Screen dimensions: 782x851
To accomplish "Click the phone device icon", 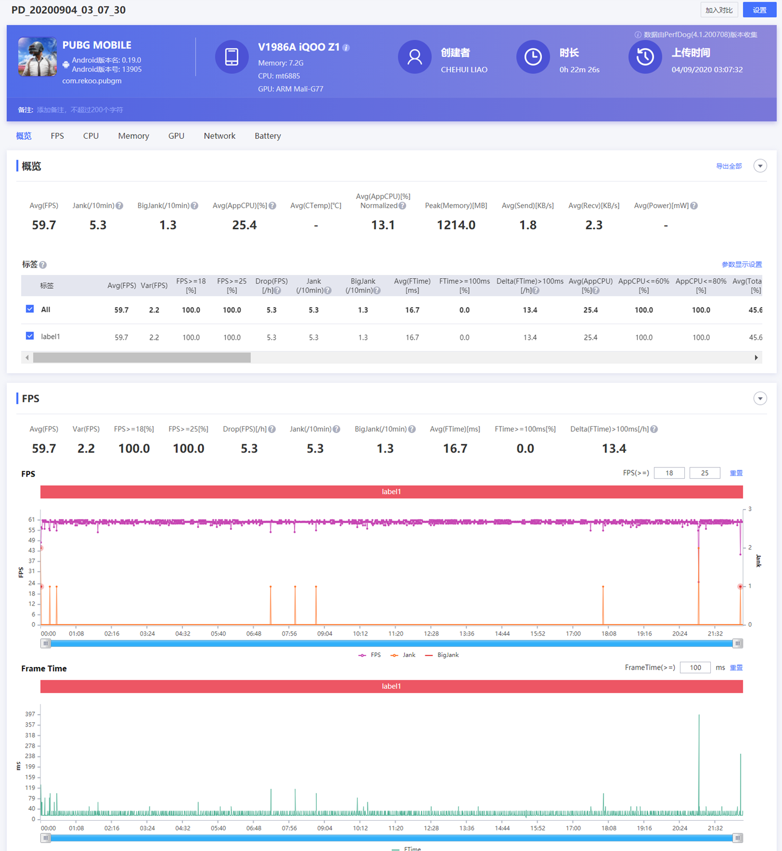I will (x=232, y=57).
